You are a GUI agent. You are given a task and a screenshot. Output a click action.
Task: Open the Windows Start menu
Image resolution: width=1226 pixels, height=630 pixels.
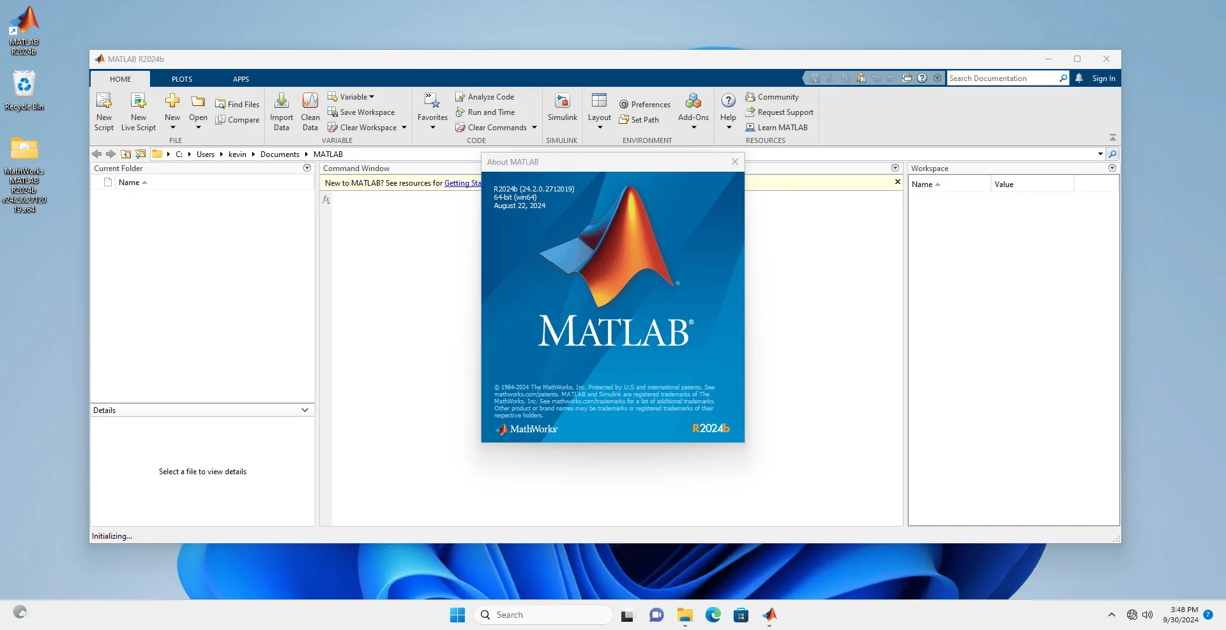click(458, 615)
